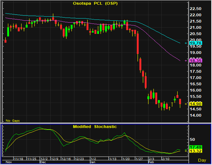Click the Dec month label on time axis
The image size is (212, 165).
point(43,162)
